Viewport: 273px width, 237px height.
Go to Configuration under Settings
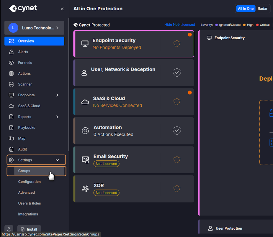tap(30, 182)
